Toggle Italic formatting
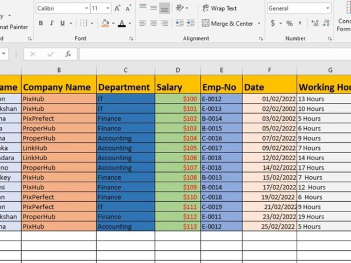Viewport: 351px width, 263px height. tap(52, 23)
